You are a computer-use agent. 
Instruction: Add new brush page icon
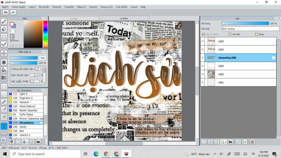(18, 142)
